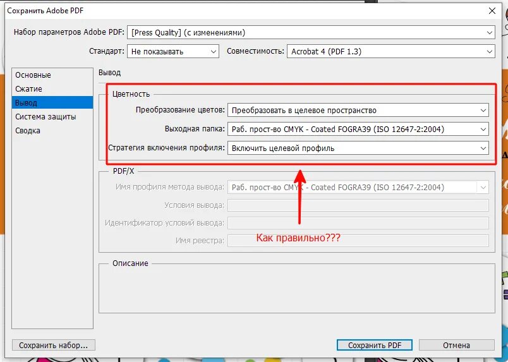
Task: Click the Отмена button
Action: (x=456, y=345)
